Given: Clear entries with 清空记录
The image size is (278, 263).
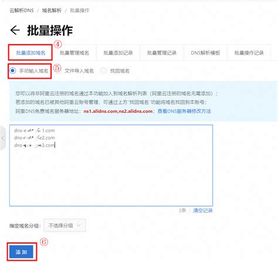Looking at the screenshot, I should [x=203, y=211].
